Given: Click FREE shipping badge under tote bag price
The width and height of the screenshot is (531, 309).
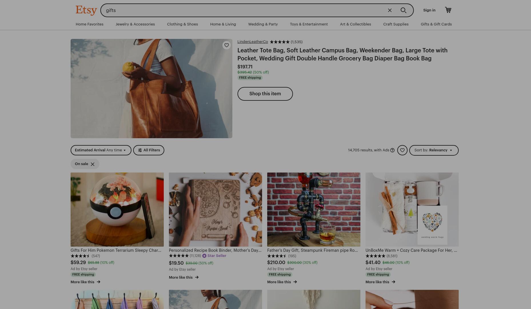Looking at the screenshot, I should pyautogui.click(x=250, y=78).
